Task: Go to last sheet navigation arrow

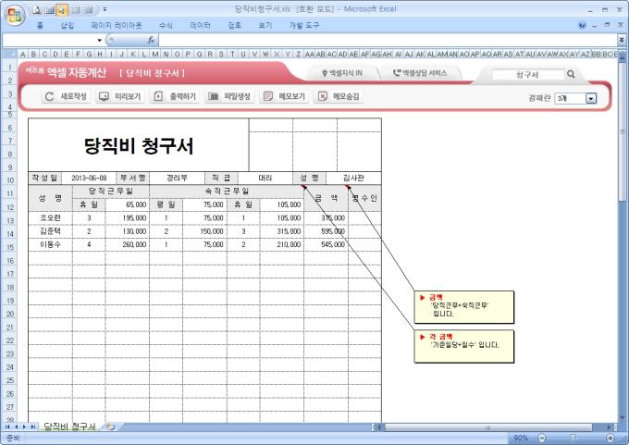Action: [x=33, y=426]
